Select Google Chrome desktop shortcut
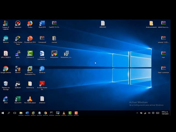Screen dimensions: 176x132 click(6, 70)
